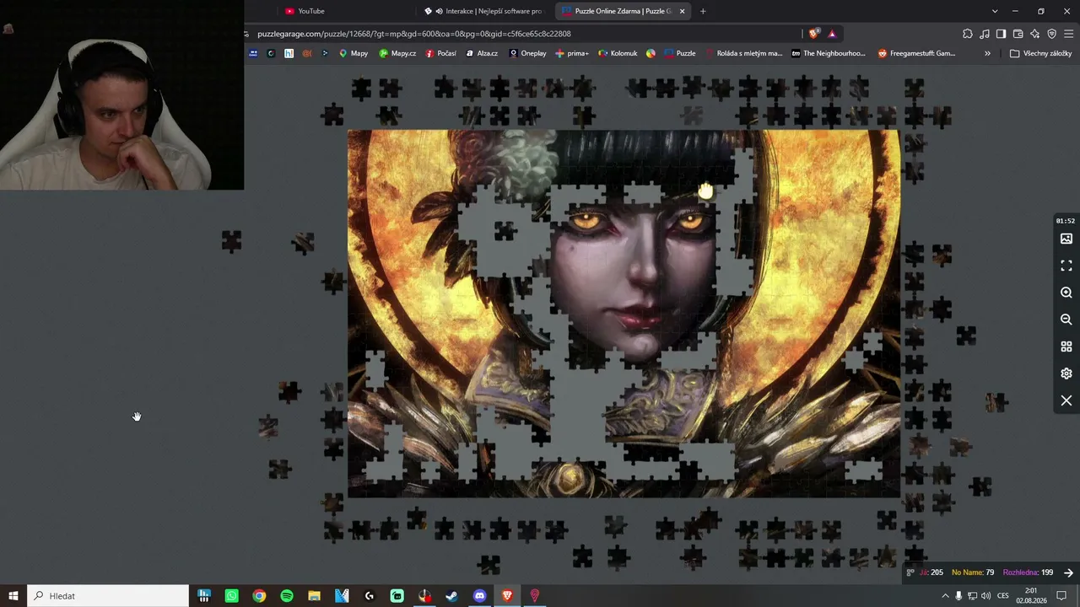
Task: Open Steam from the taskbar
Action: (452, 596)
